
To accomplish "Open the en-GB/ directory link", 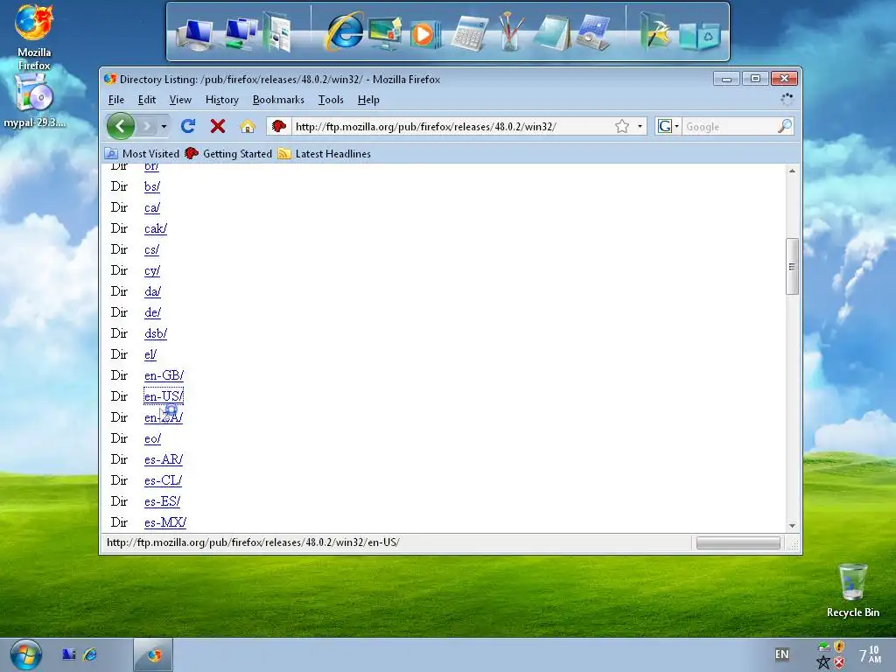I will click(x=164, y=375).
